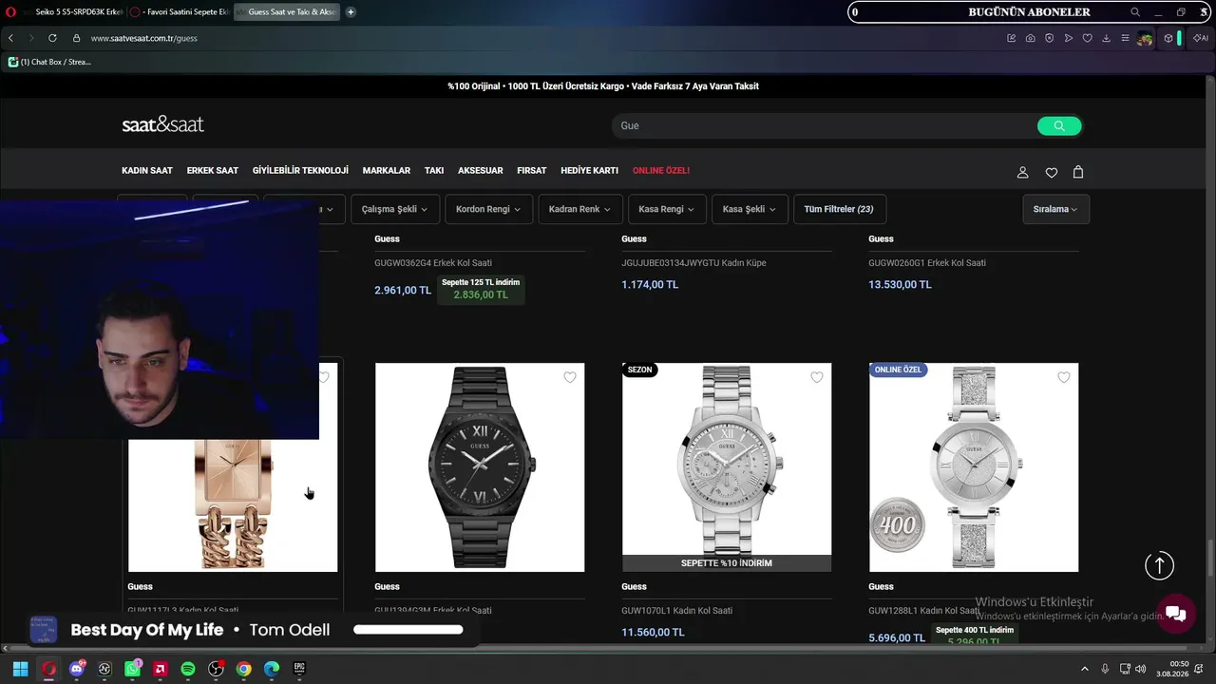The width and height of the screenshot is (1216, 684).
Task: Open OBS Studio from the taskbar
Action: coord(216,669)
